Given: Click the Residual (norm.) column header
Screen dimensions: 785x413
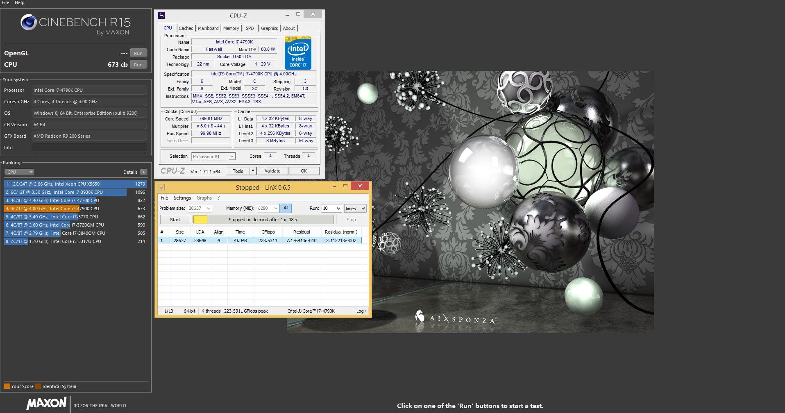Looking at the screenshot, I should 341,232.
